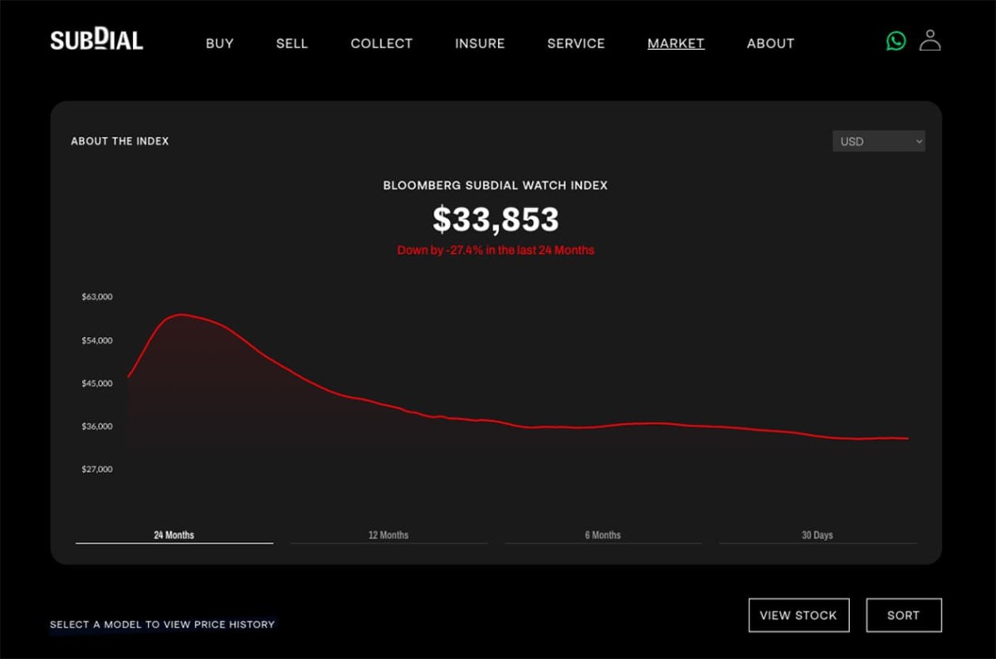Click the Sort button

(x=903, y=615)
